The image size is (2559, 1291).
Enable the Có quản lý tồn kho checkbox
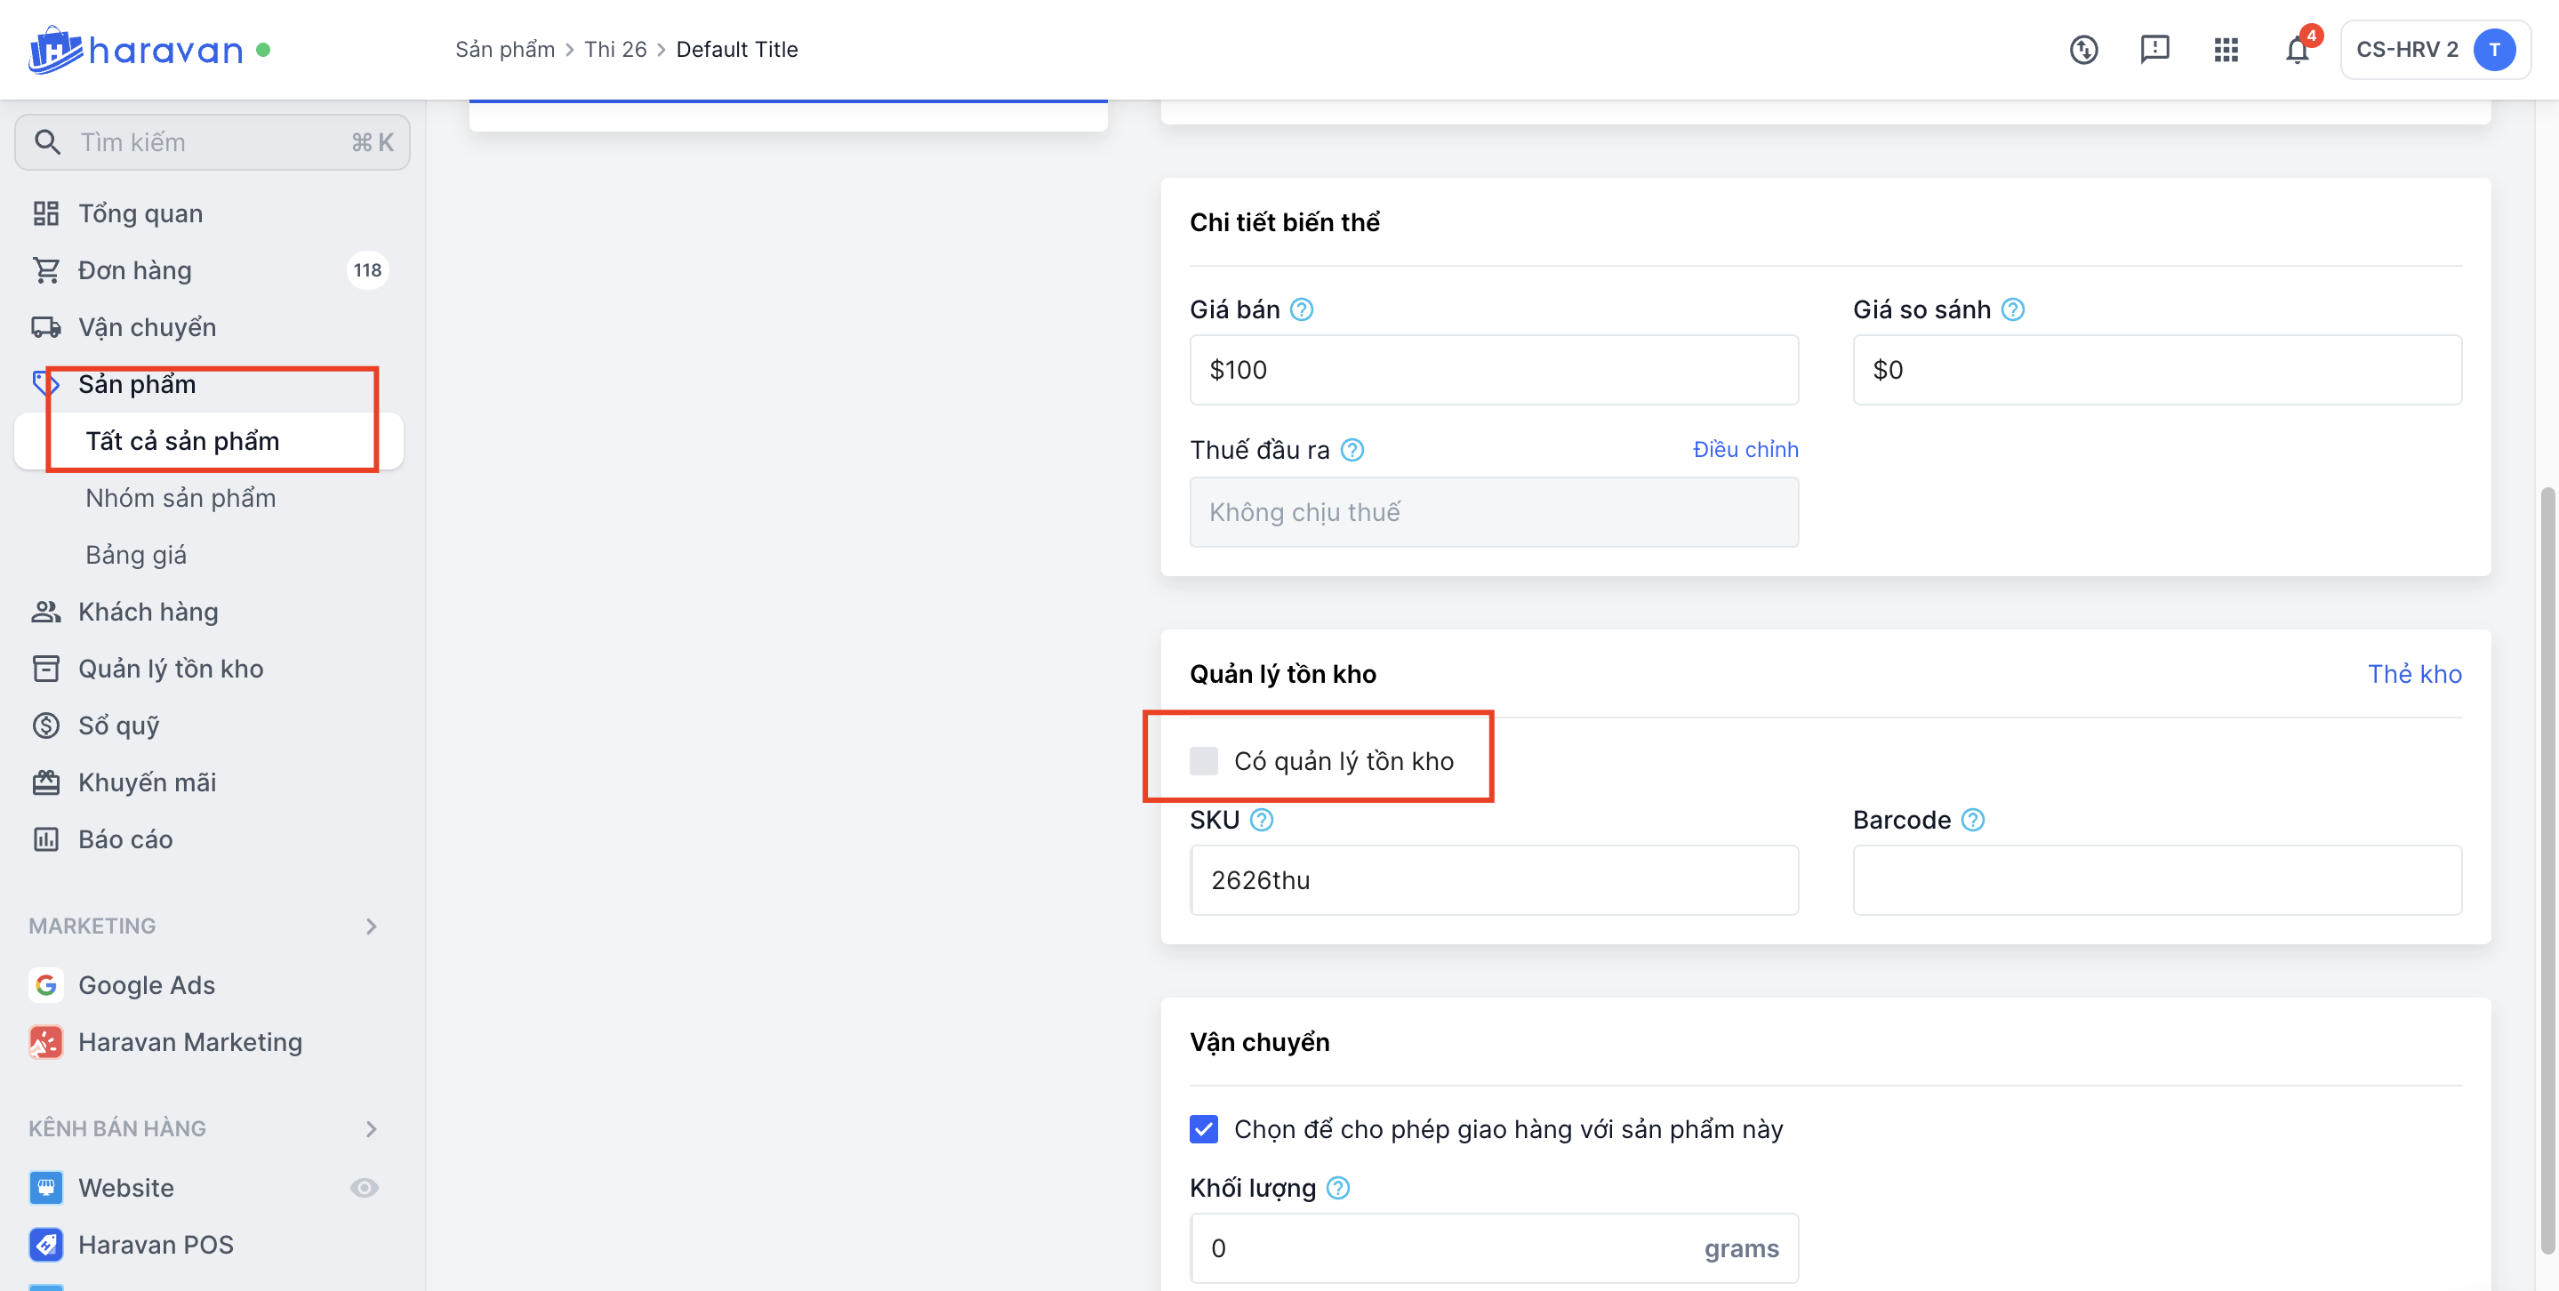tap(1204, 761)
